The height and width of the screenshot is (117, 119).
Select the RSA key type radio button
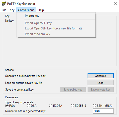[x=7, y=106]
